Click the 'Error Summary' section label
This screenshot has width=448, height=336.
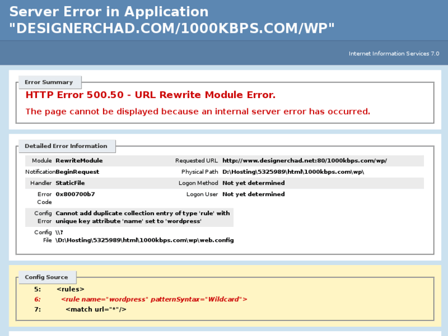(x=49, y=83)
